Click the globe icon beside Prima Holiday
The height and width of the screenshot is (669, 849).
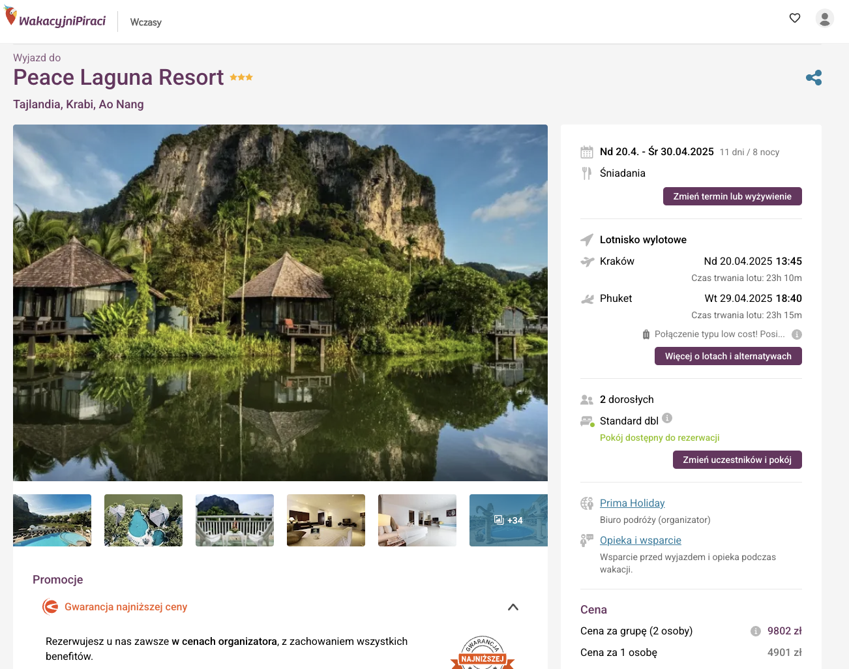pyautogui.click(x=587, y=503)
